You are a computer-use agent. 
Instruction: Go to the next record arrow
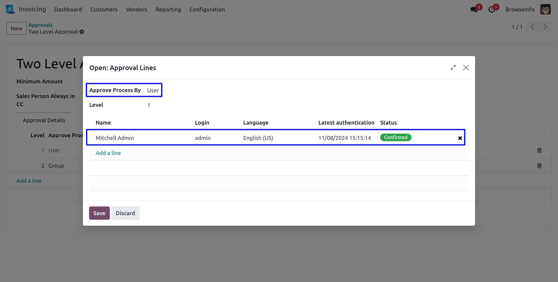pos(545,27)
